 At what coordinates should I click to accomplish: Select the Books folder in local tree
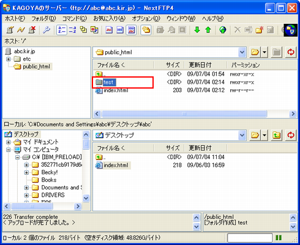tap(49, 180)
